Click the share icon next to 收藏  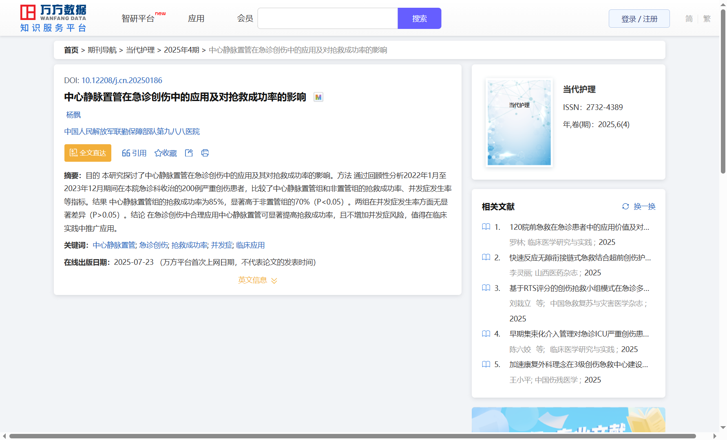coord(189,153)
